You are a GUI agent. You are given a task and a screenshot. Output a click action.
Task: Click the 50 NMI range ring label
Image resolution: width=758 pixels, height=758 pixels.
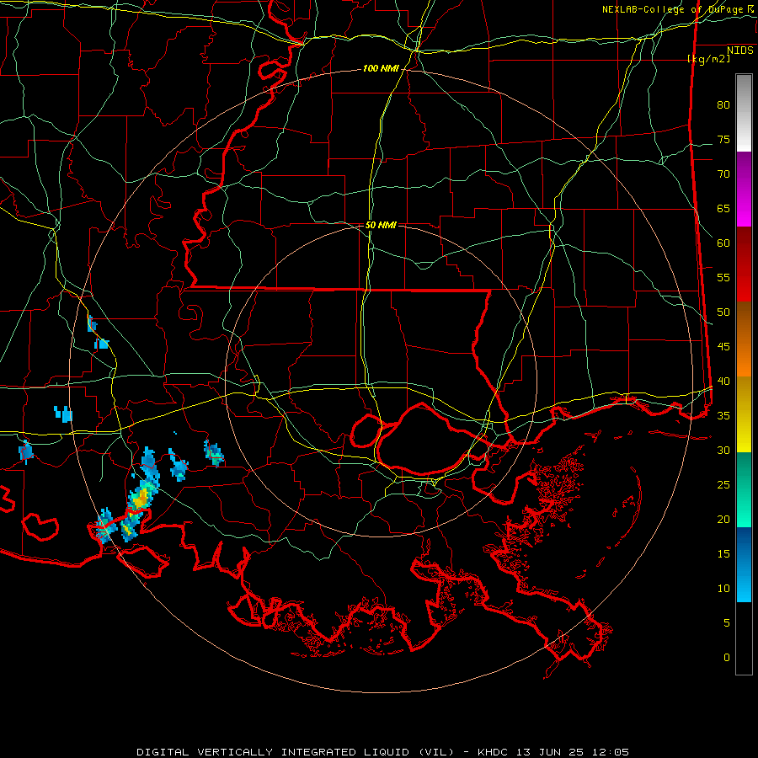coord(381,225)
